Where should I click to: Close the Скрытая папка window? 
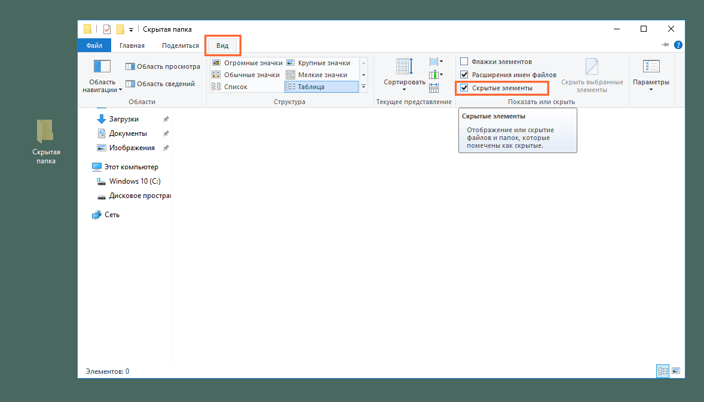coord(671,29)
